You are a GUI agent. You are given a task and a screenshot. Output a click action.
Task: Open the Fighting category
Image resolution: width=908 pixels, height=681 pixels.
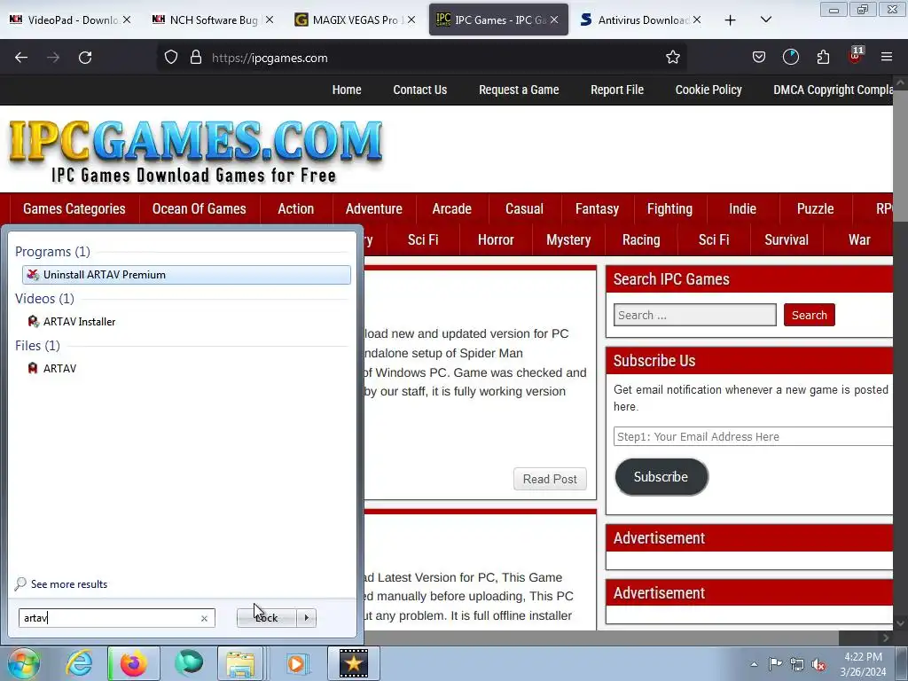[x=670, y=208]
